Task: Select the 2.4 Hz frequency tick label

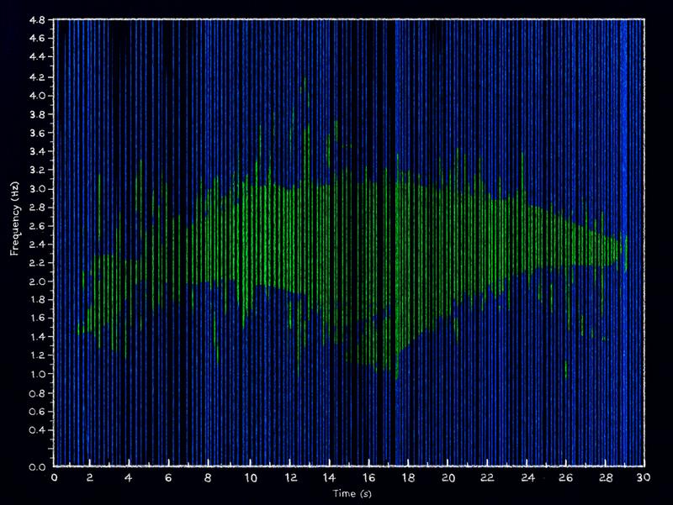Action: [37, 245]
